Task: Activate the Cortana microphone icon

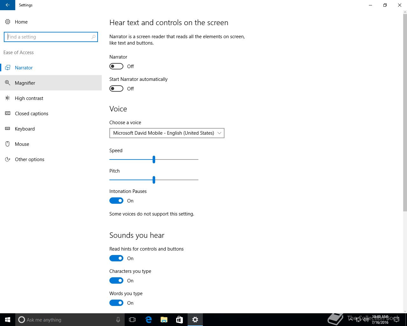Action: pyautogui.click(x=118, y=320)
